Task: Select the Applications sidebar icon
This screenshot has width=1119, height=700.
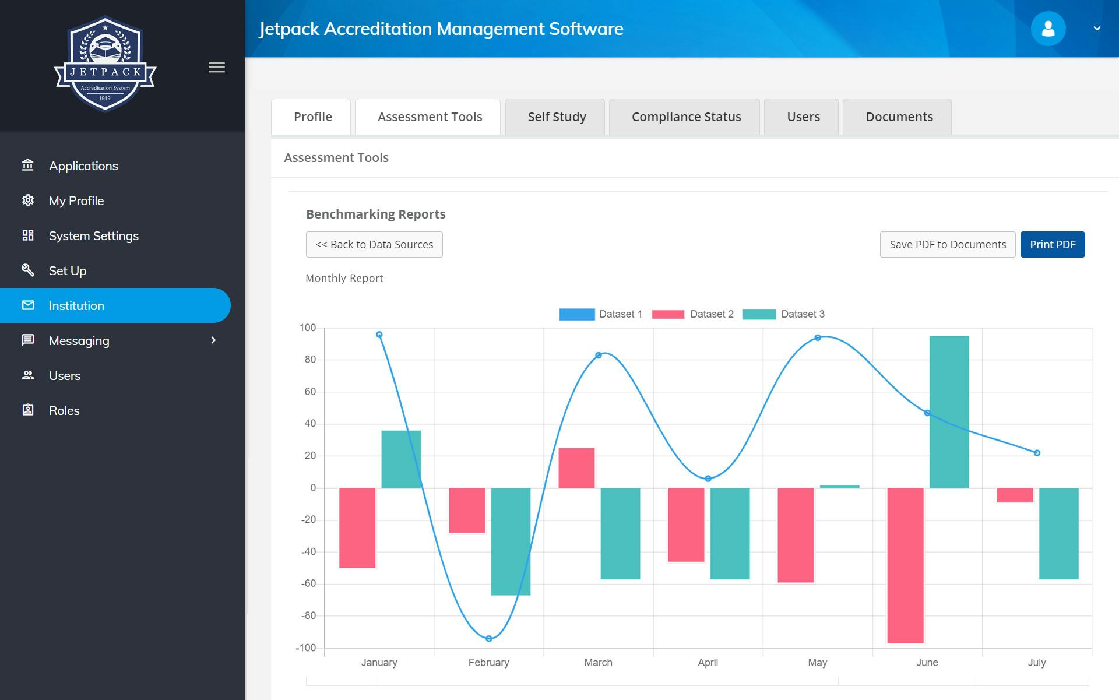Action: 27,166
